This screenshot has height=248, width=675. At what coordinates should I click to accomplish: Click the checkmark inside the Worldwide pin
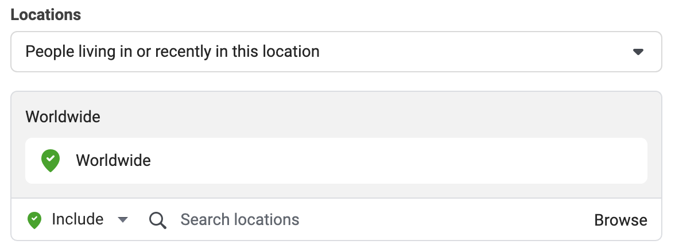[x=51, y=158]
